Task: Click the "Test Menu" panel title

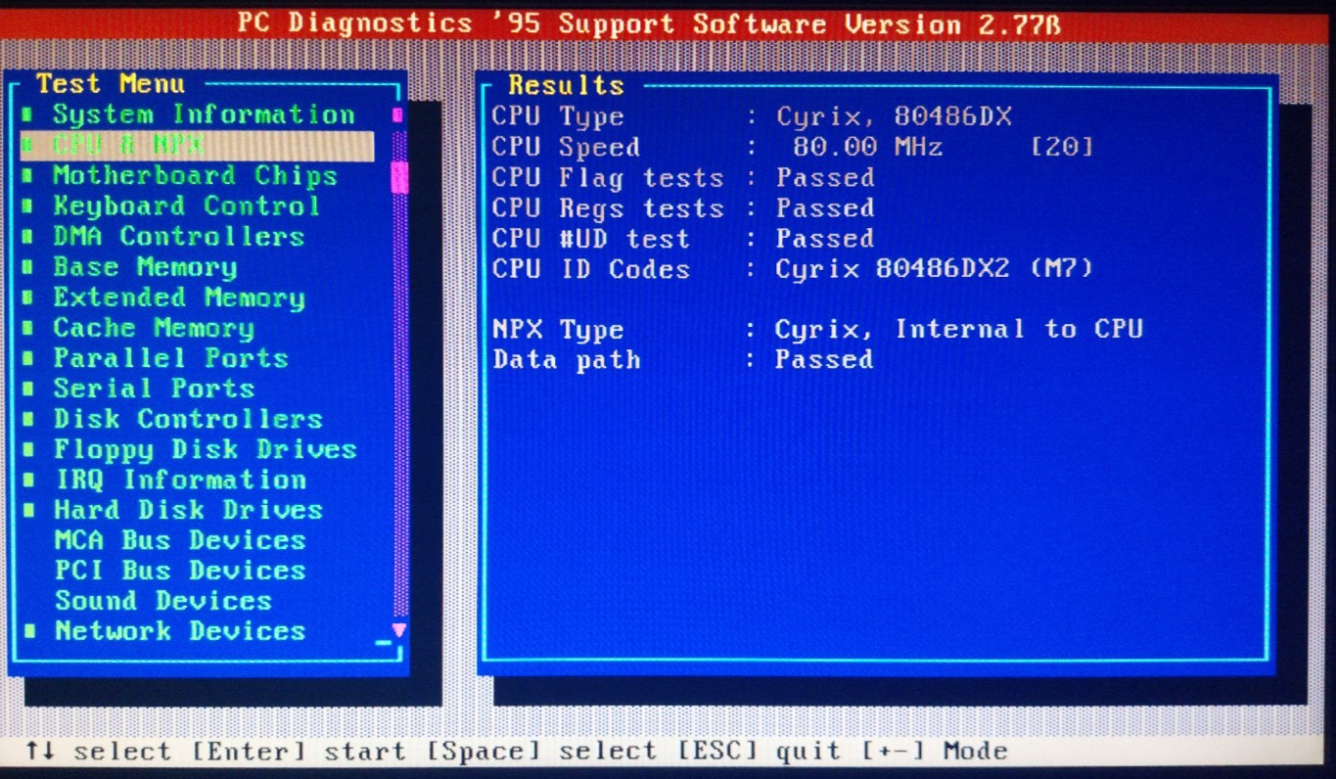Action: 111,84
